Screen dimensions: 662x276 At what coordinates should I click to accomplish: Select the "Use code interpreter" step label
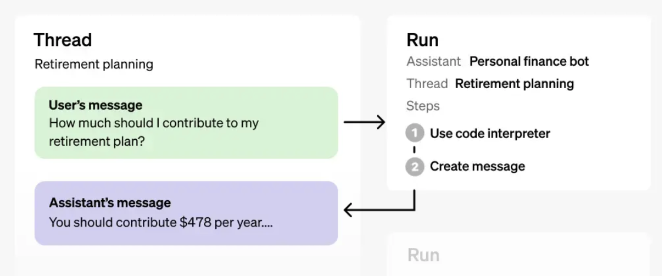[x=490, y=134]
